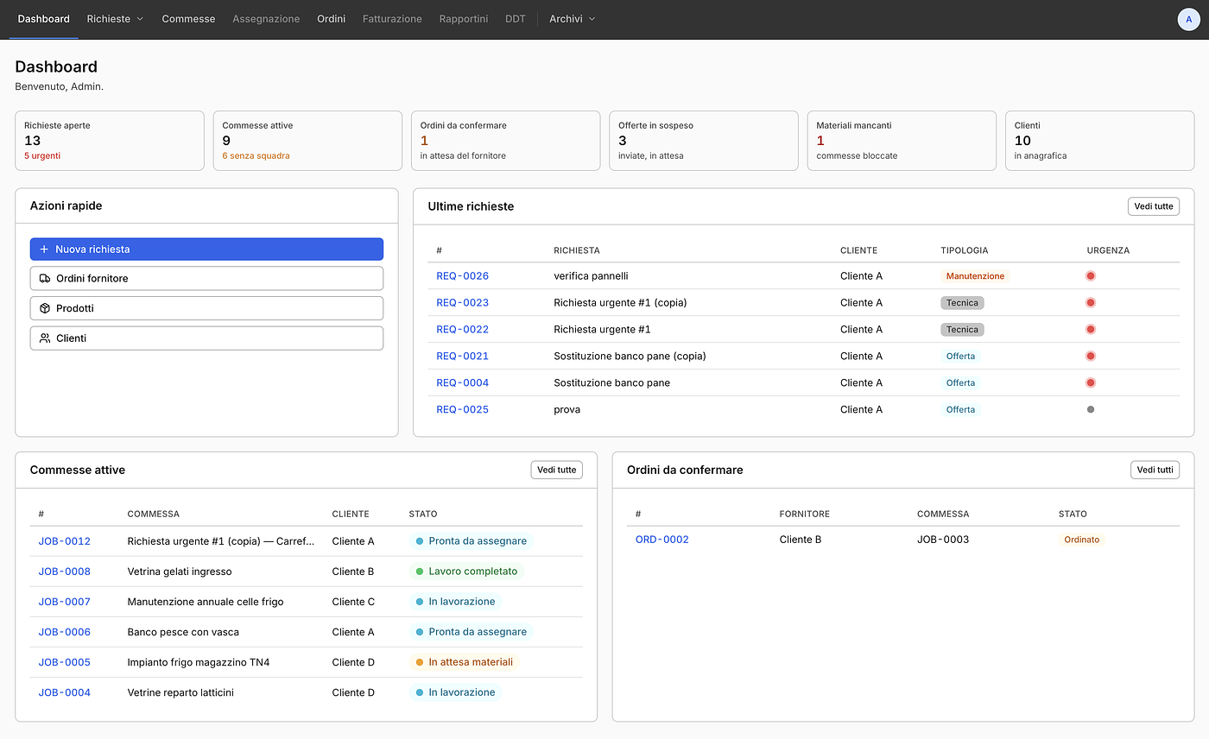Open the Ordini da confermare summary card
This screenshot has height=739, width=1209.
coord(506,141)
